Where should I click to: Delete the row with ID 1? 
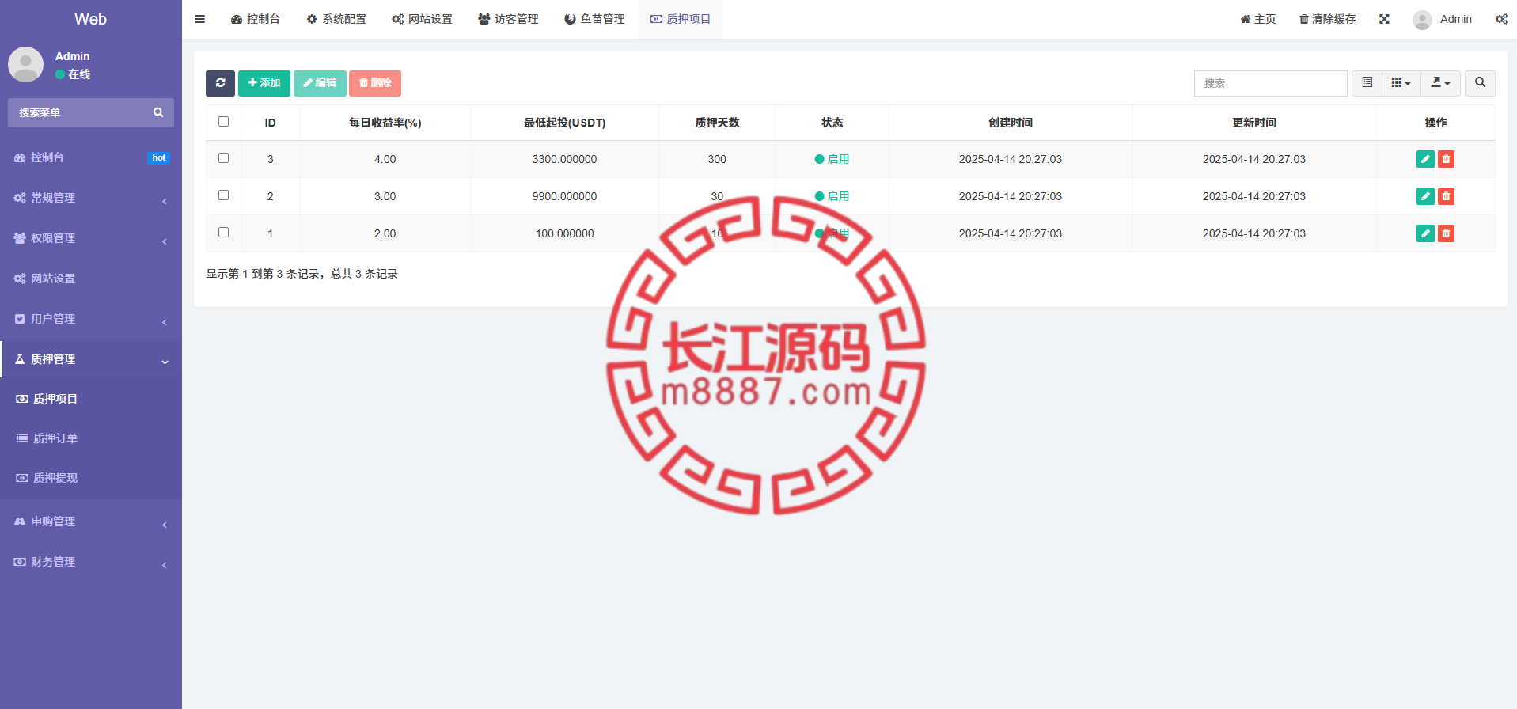coord(1446,233)
